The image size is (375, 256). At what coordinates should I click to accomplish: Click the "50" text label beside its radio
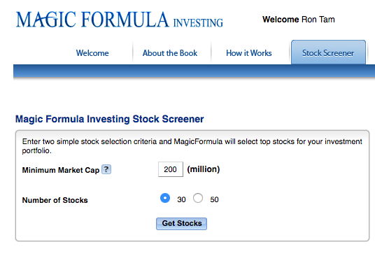[x=214, y=199]
